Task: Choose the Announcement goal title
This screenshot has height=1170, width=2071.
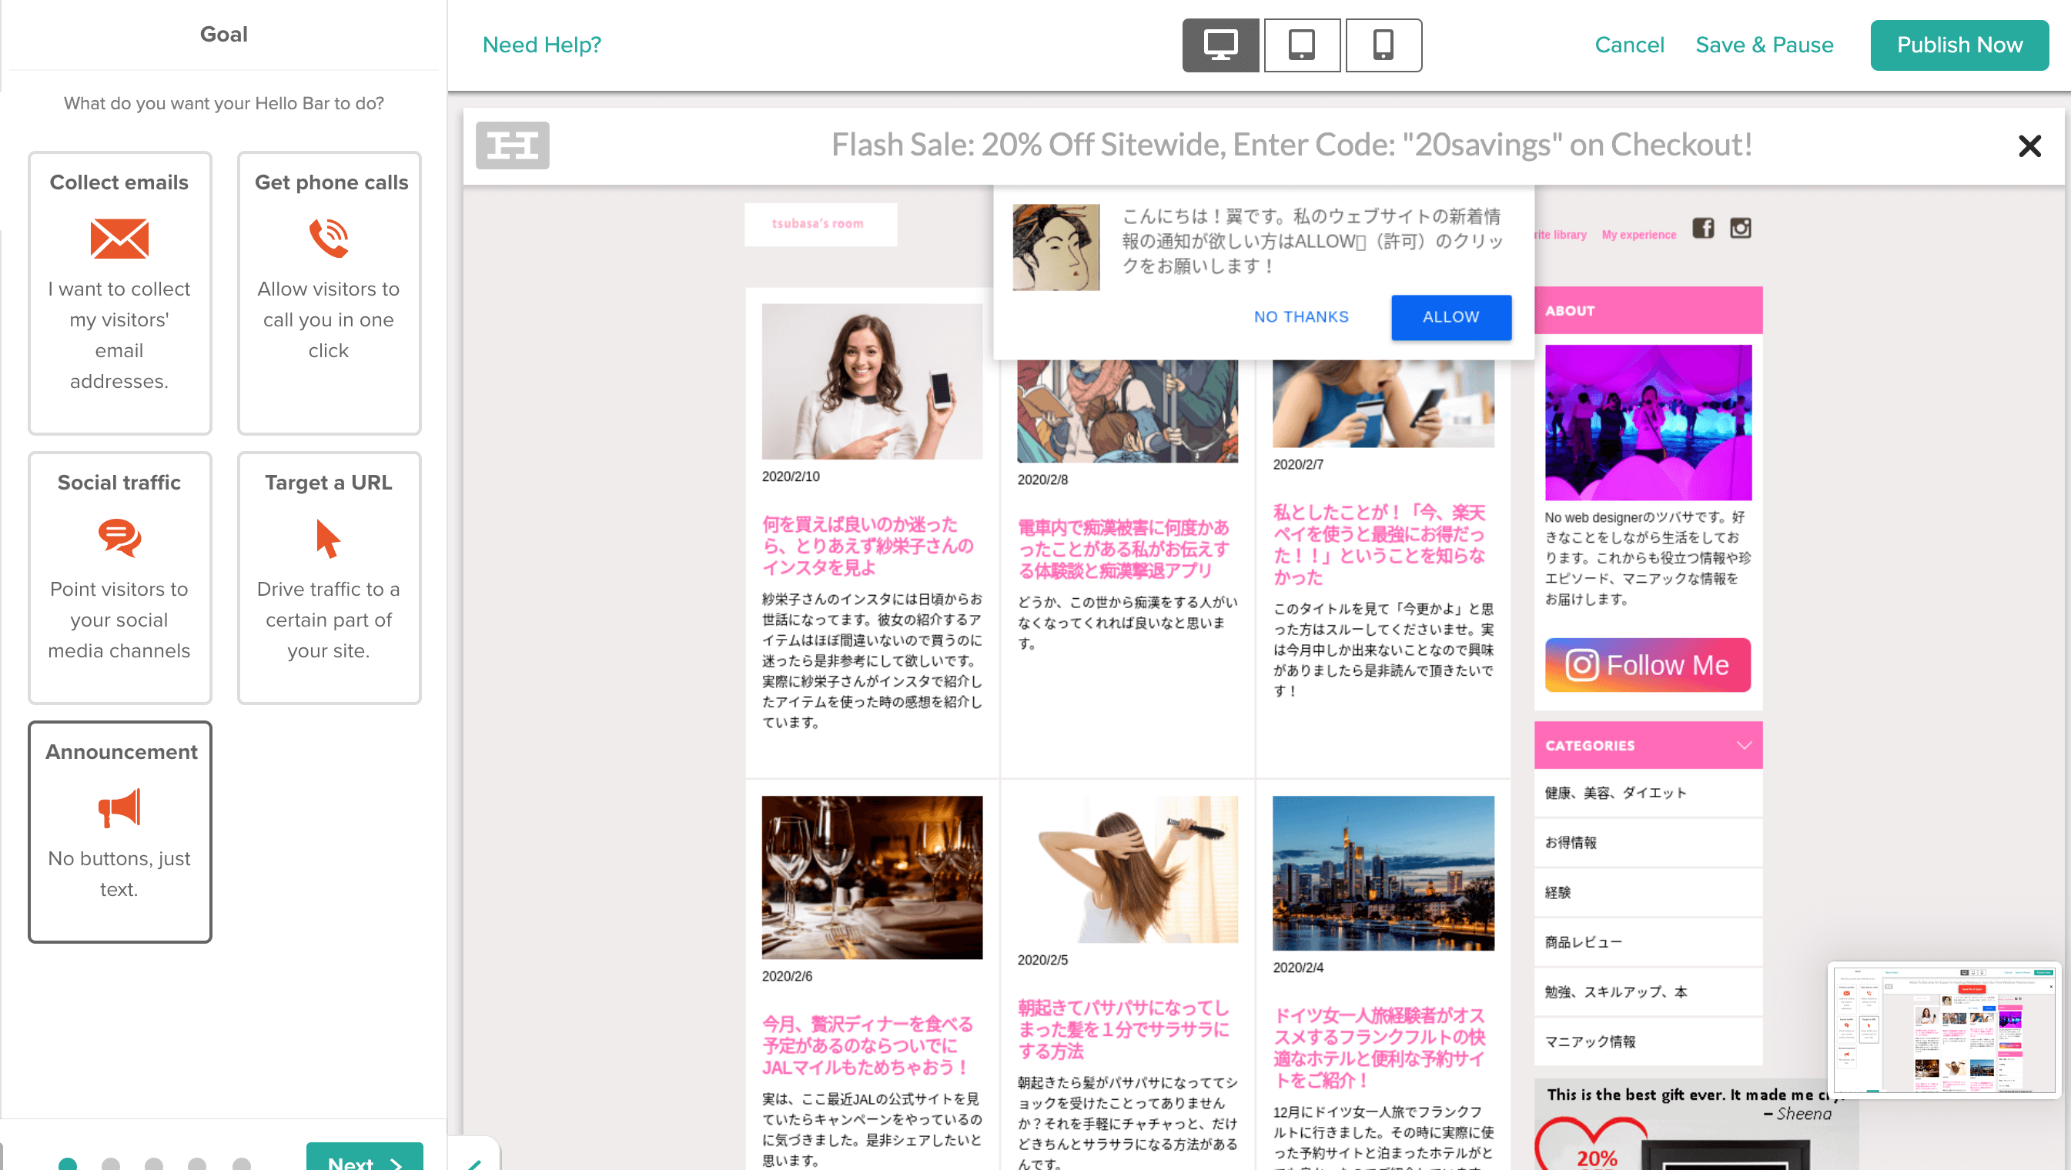Action: (x=121, y=751)
